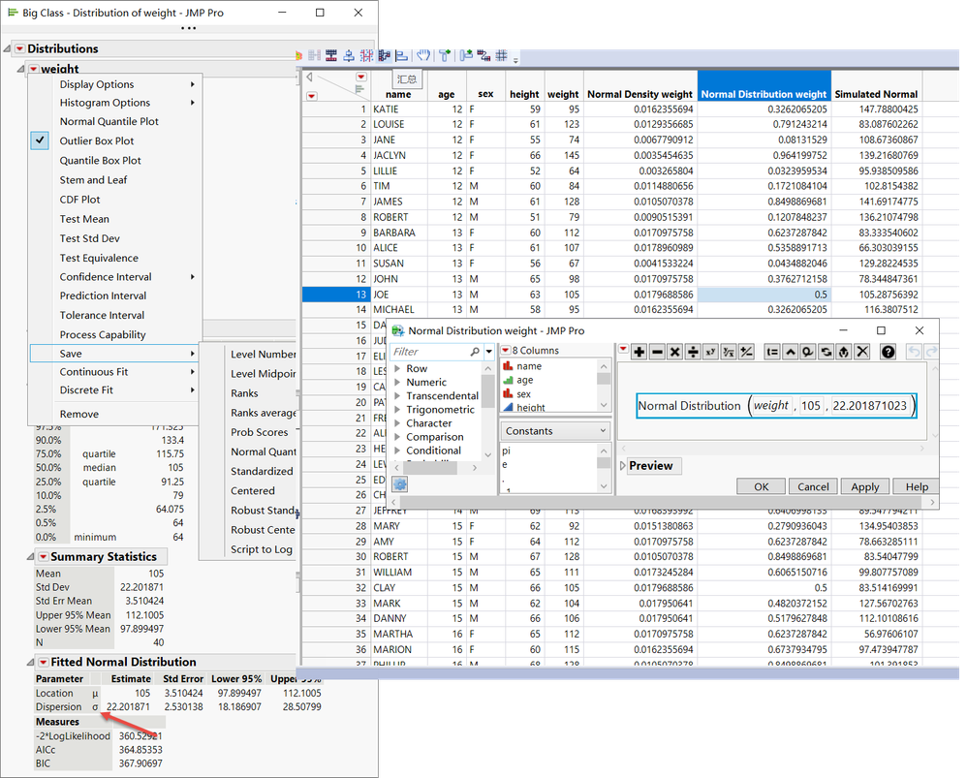This screenshot has width=967, height=778.
Task: Open the Constants dropdown list
Action: 556,431
